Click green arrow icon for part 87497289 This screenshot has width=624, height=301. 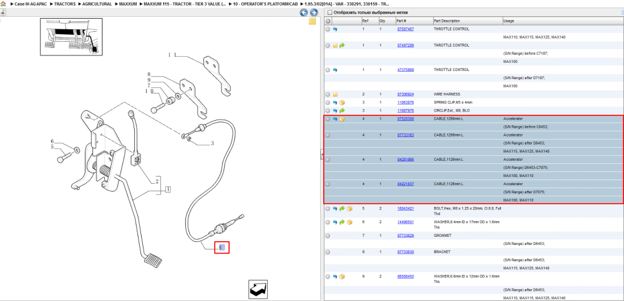[x=342, y=45]
